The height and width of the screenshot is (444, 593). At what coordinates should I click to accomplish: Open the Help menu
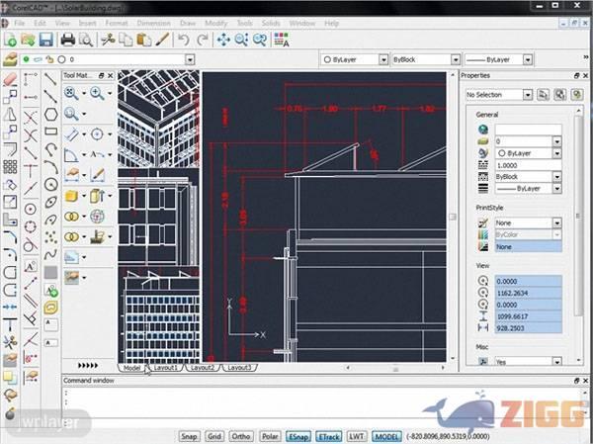coord(332,23)
